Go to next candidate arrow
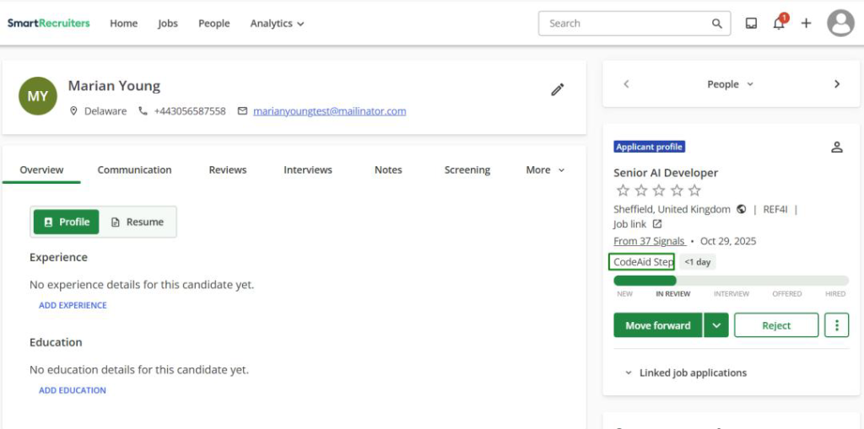864x429 pixels. point(836,84)
